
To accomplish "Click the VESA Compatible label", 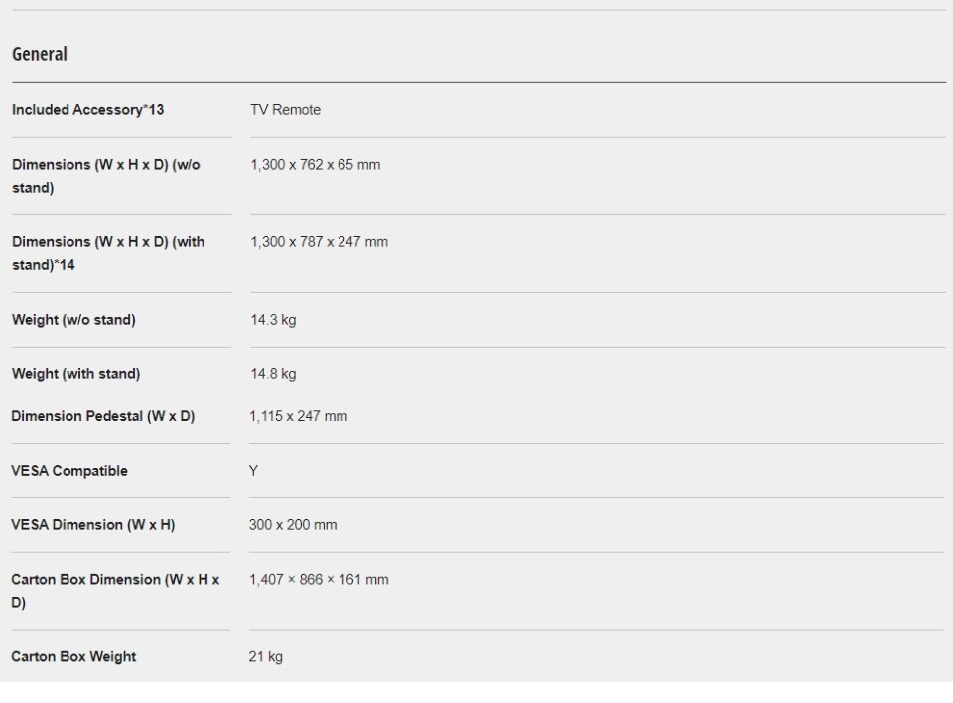I will coord(69,471).
